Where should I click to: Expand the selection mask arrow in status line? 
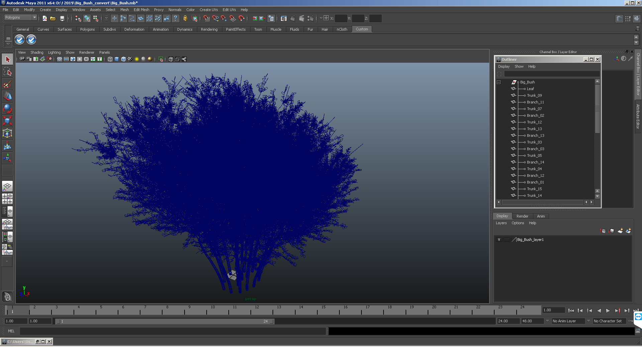pos(106,18)
